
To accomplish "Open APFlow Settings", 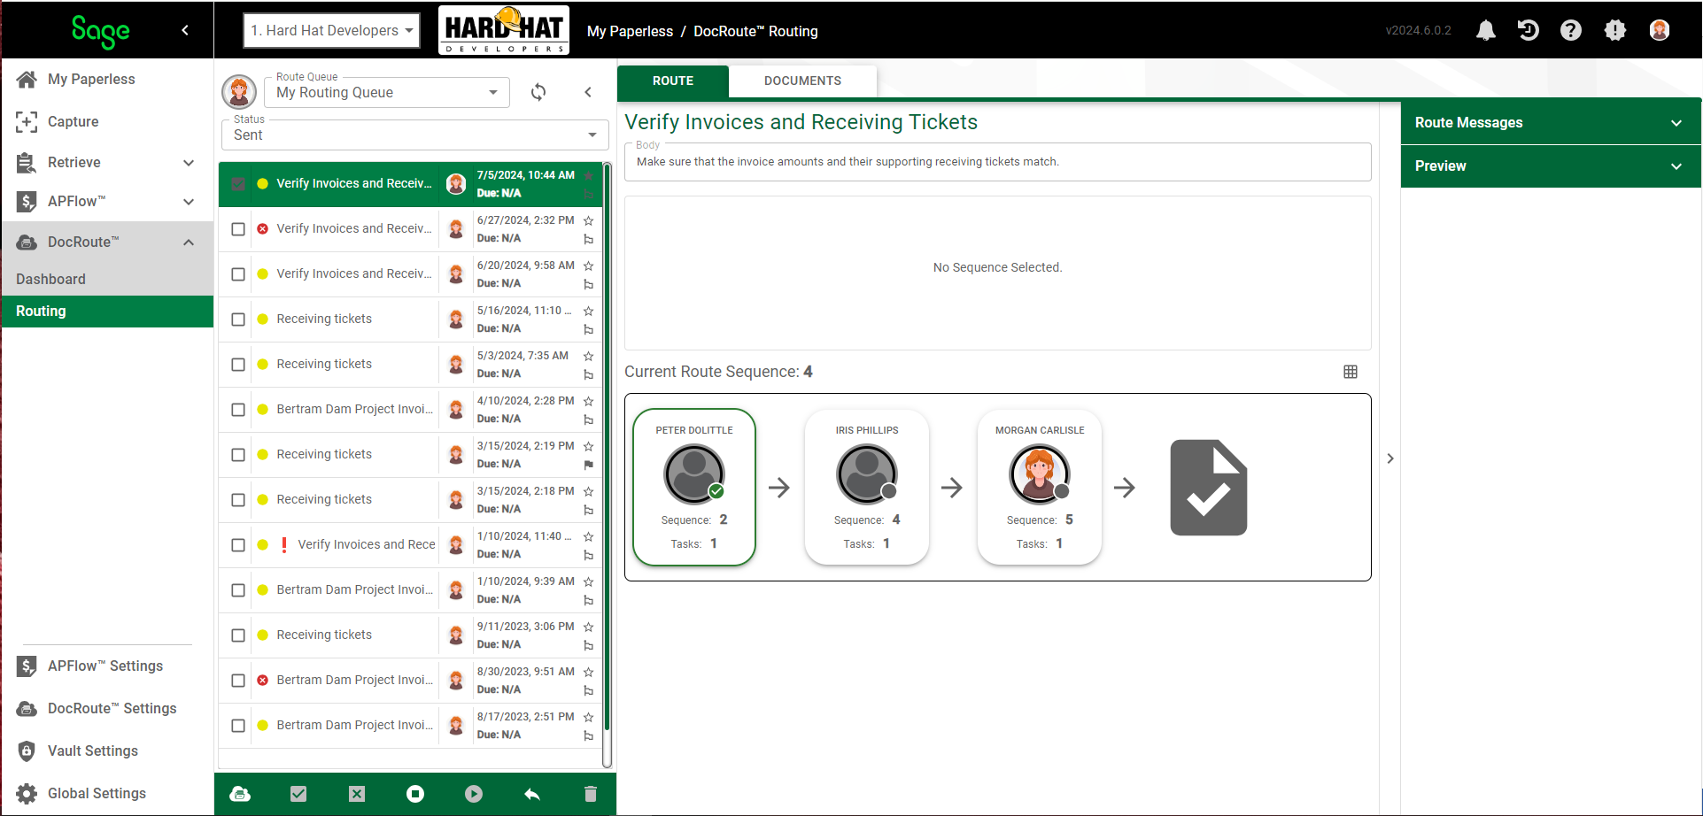I will [105, 666].
